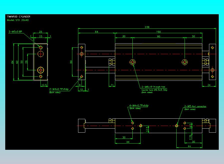This screenshot has height=164, width=224.
Task: Click the TWINROD CYLINDER title text
Action: [x=19, y=16]
